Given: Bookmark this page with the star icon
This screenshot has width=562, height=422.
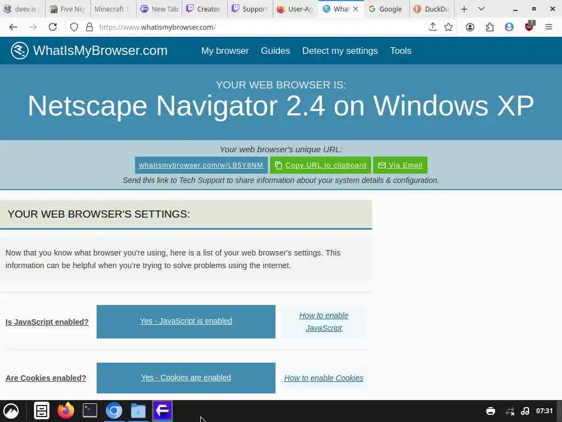Looking at the screenshot, I should [x=448, y=27].
